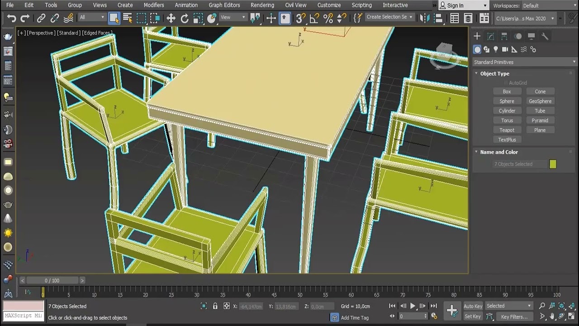The height and width of the screenshot is (326, 579).
Task: Enable the AutoGrid checkbox
Action: coord(505,83)
